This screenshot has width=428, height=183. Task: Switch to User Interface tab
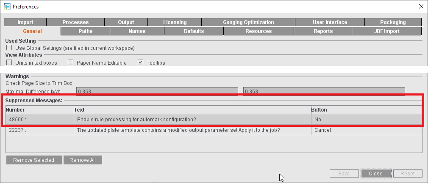(330, 22)
